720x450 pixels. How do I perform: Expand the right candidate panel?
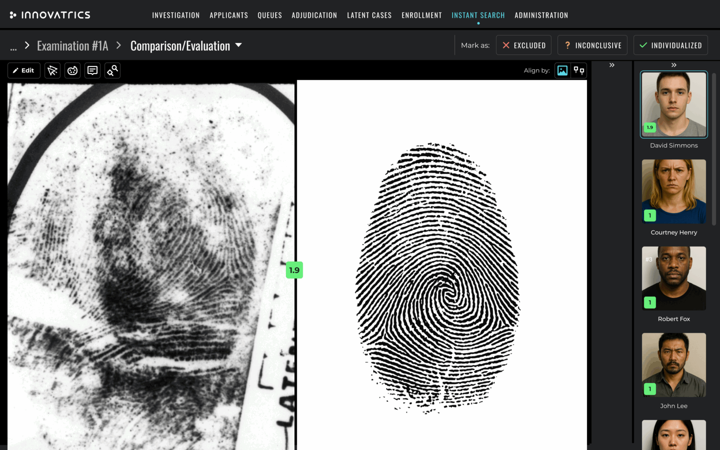click(x=674, y=65)
